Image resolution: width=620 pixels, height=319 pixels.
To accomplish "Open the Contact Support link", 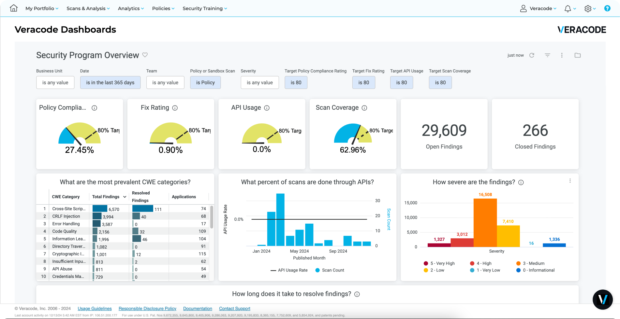I will point(235,309).
